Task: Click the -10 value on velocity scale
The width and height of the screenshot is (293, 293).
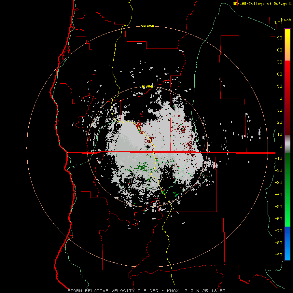Action: pos(278,159)
